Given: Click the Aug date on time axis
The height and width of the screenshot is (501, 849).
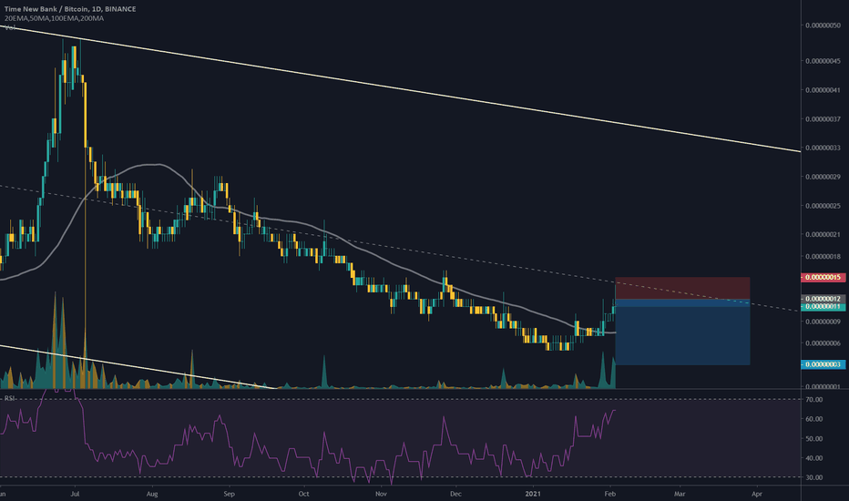Looking at the screenshot, I should point(152,494).
